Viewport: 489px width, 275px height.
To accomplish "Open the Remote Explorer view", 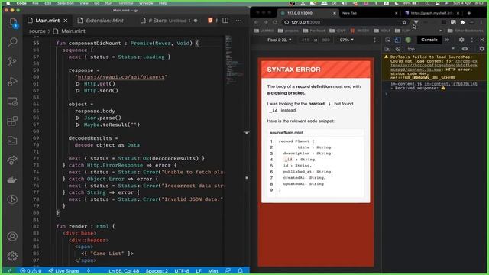I will (12, 102).
